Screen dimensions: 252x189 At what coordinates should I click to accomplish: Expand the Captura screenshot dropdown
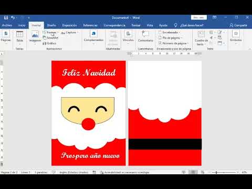coord(70,33)
